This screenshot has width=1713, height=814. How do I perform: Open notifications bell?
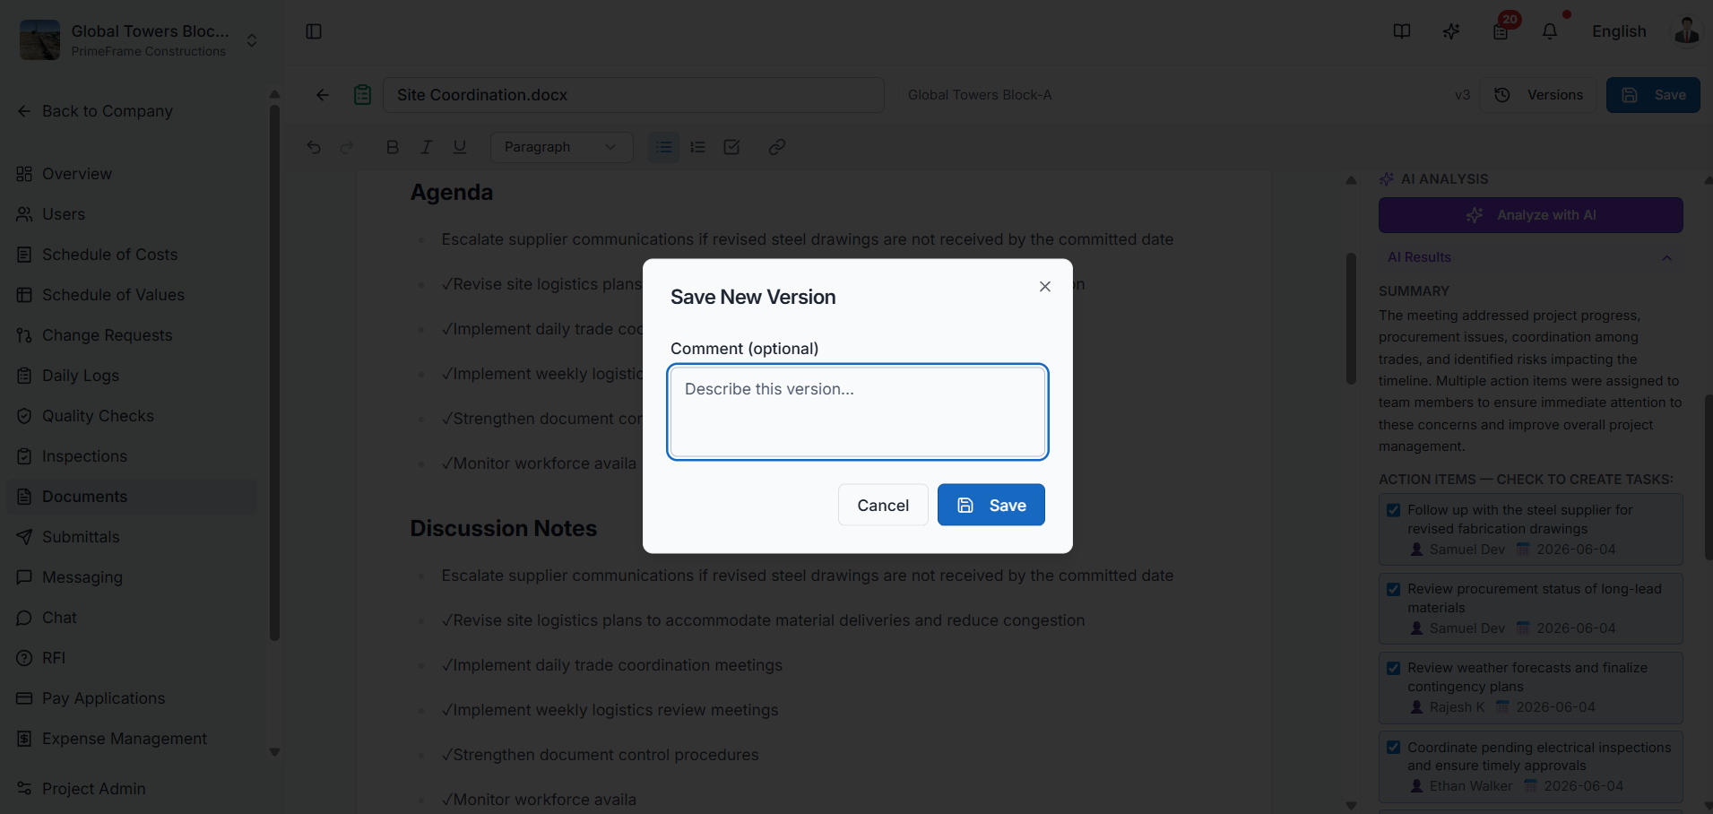(x=1550, y=31)
